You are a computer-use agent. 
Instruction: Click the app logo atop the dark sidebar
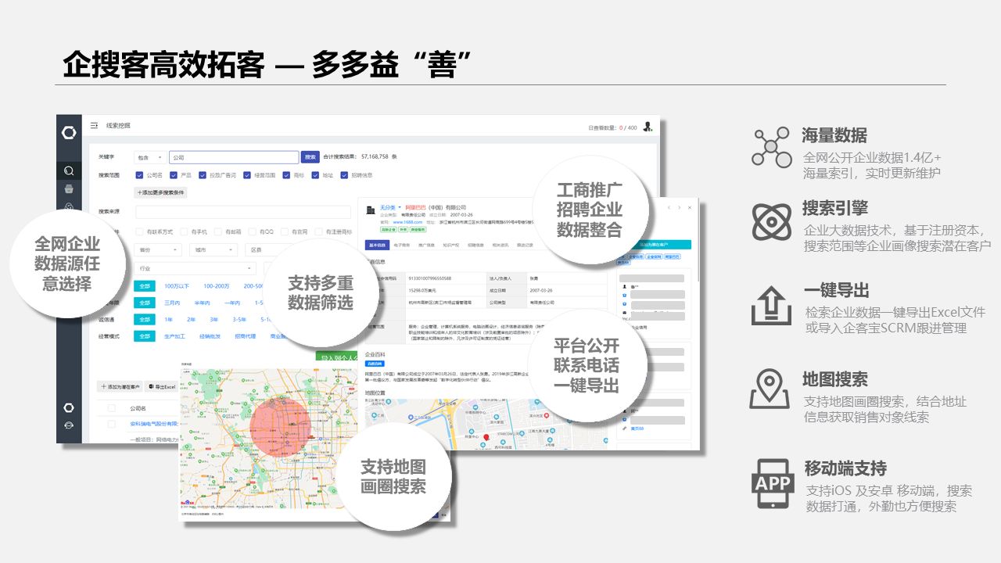(69, 133)
